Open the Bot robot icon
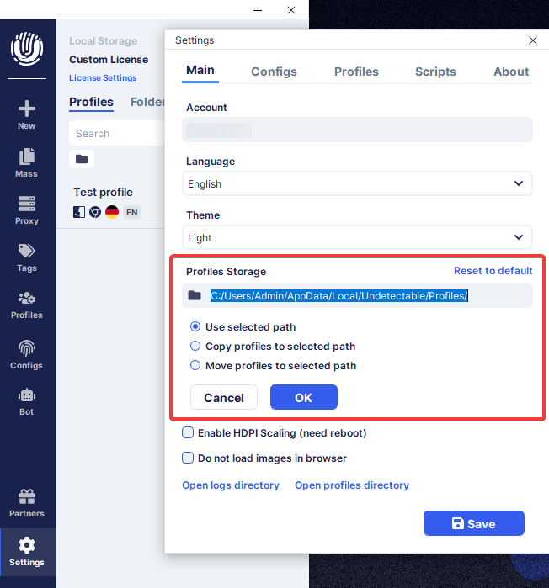The height and width of the screenshot is (588, 549). tap(27, 395)
